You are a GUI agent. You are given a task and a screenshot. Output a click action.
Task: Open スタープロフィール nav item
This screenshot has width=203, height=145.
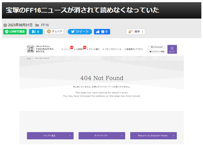113,49
